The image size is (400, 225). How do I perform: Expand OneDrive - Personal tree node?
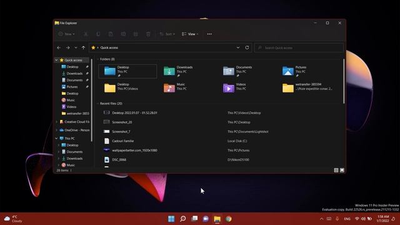click(56, 130)
